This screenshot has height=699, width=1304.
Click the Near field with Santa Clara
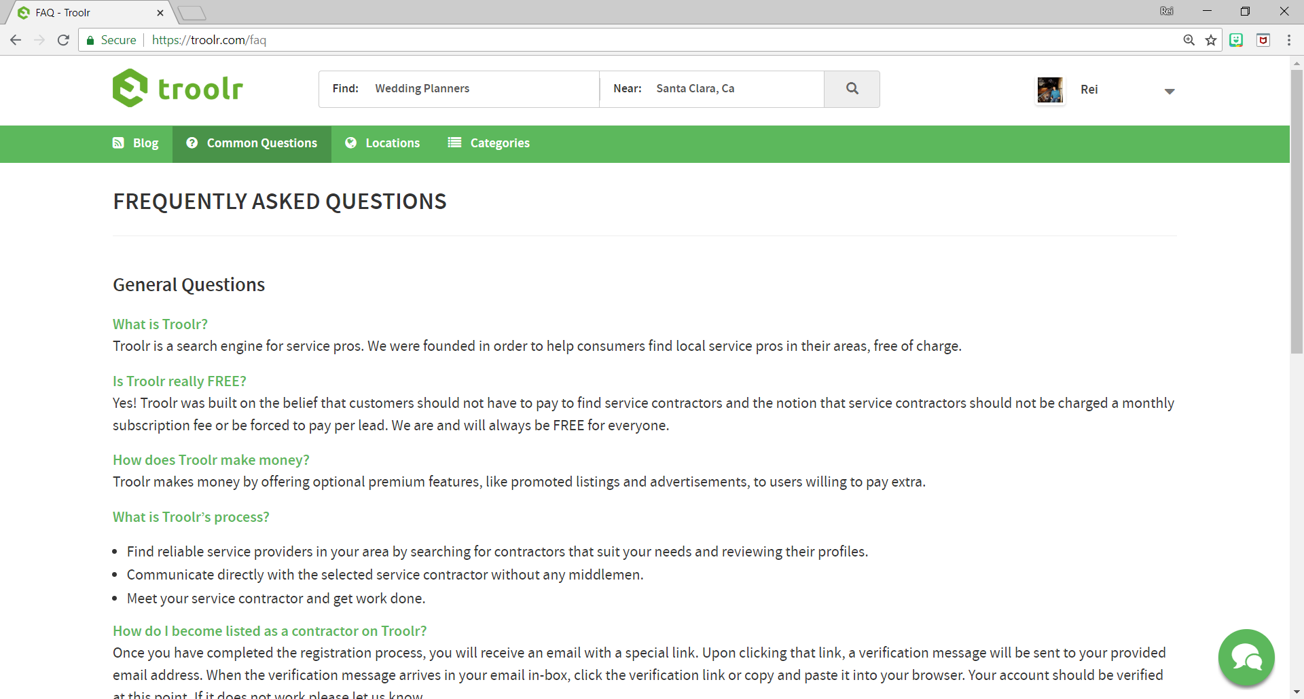(x=712, y=89)
